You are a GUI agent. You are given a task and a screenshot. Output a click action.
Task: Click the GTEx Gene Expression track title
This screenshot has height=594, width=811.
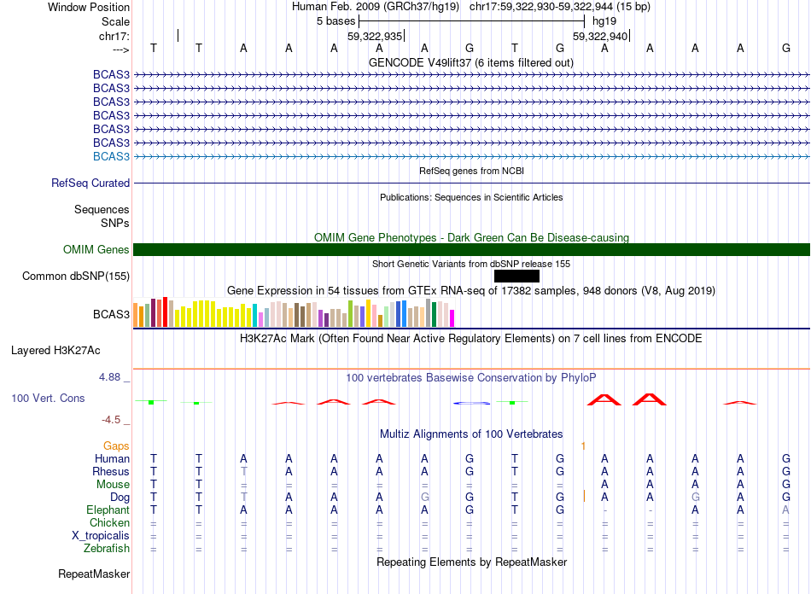pos(471,290)
